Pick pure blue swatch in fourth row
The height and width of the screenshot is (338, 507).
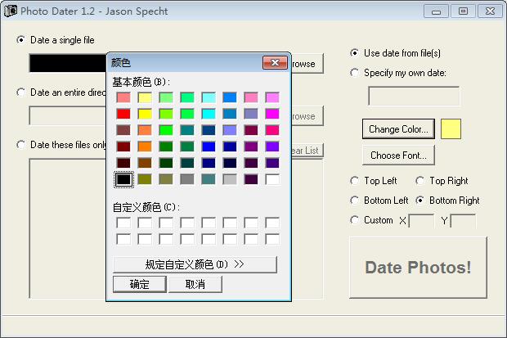pos(209,146)
